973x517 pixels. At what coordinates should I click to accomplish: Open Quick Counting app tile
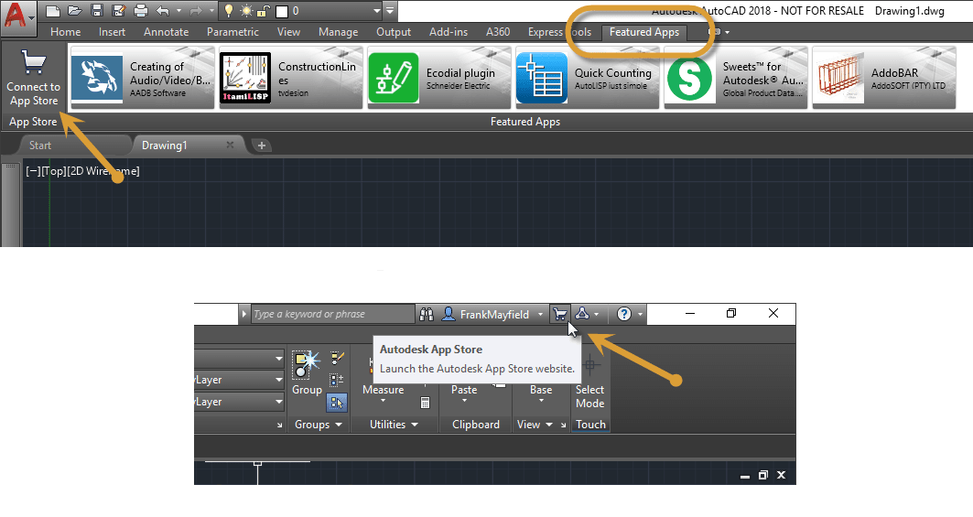coord(587,78)
